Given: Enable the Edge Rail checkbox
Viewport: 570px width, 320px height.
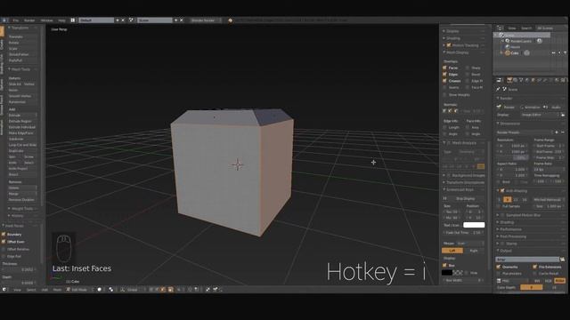Looking at the screenshot, I should coord(4,257).
